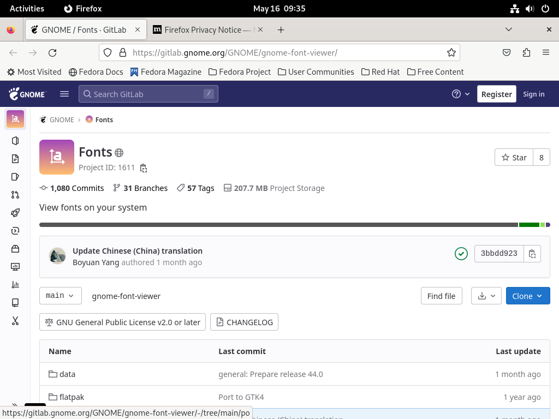This screenshot has height=419, width=559.
Task: Open Analytics chart sidebar icon
Action: point(15,285)
